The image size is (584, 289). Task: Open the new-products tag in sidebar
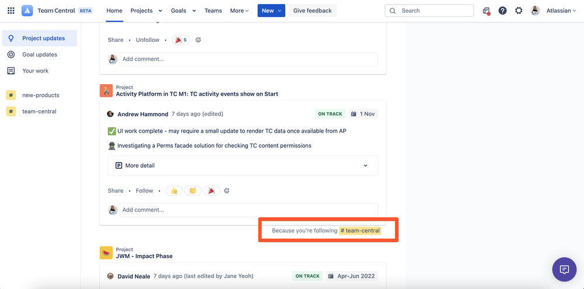40,95
